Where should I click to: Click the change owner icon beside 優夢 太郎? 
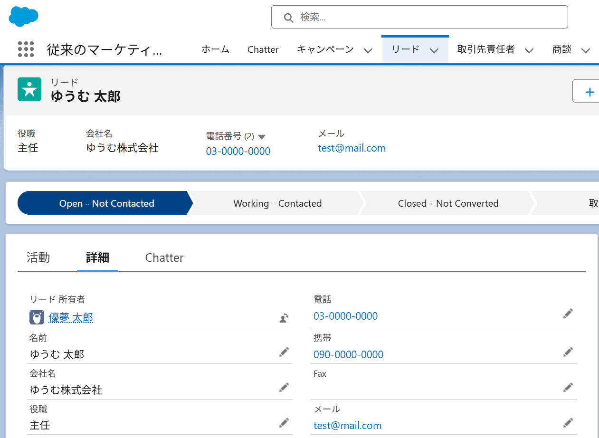click(x=284, y=318)
